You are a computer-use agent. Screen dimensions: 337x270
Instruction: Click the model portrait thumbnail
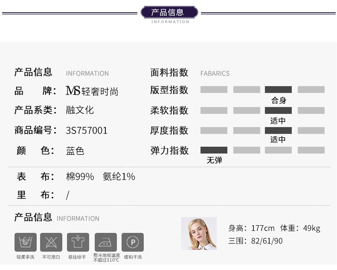(199, 234)
